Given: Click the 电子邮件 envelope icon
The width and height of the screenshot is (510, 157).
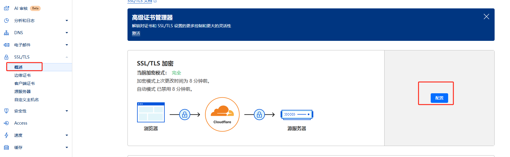Looking at the screenshot, I should [6, 45].
